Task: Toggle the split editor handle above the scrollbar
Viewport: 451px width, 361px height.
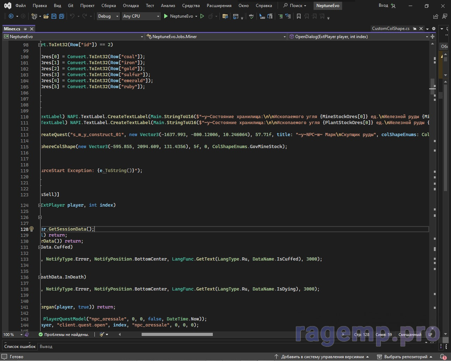Action: [x=432, y=37]
